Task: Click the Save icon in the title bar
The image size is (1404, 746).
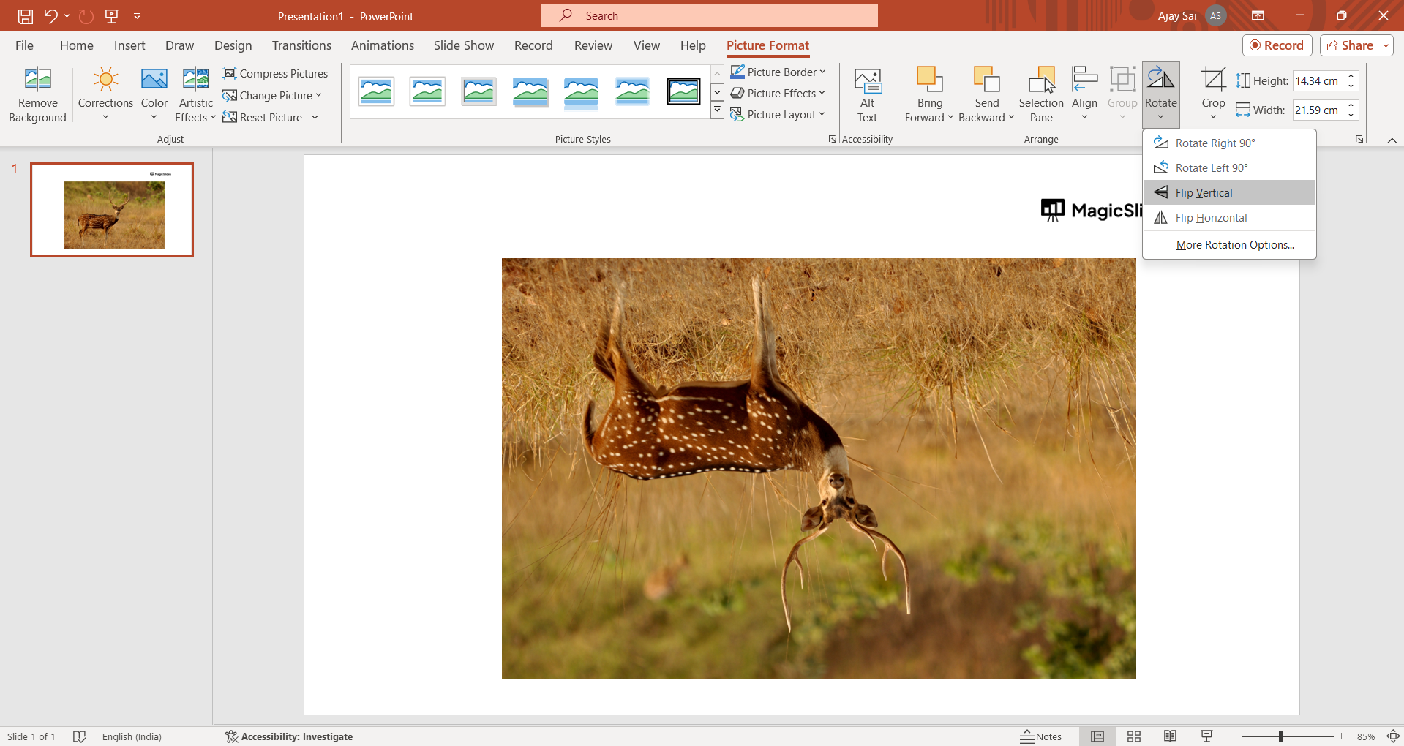Action: (x=26, y=15)
